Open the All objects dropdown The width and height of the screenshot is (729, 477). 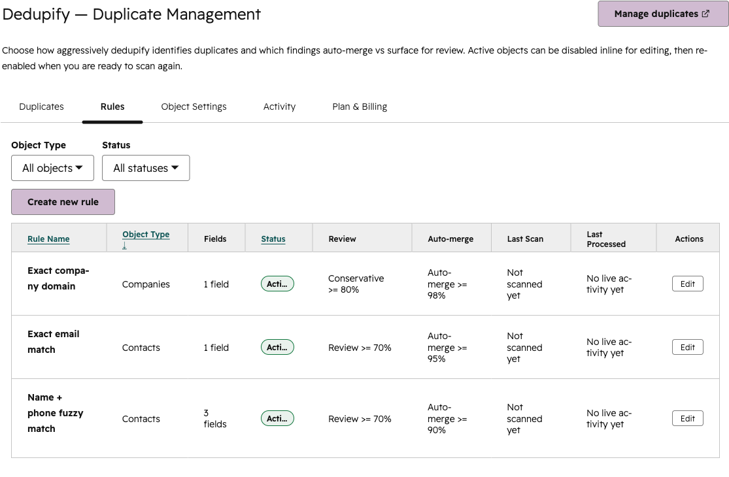pos(52,168)
